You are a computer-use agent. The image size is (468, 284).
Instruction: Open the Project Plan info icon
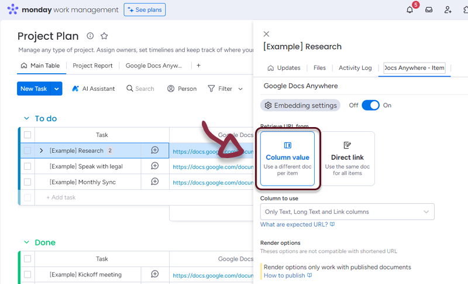click(90, 36)
